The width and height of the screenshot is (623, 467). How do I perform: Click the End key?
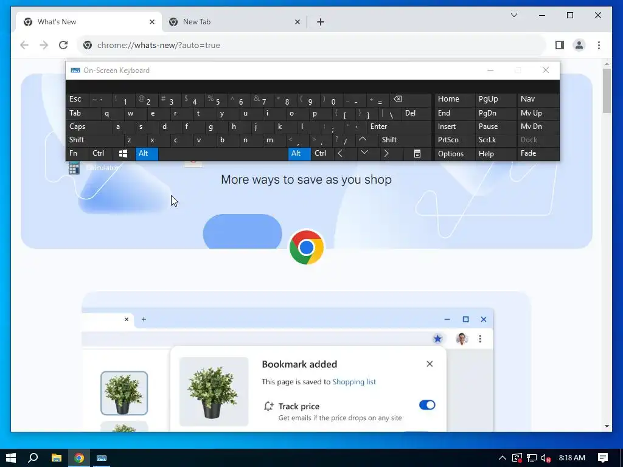point(454,113)
